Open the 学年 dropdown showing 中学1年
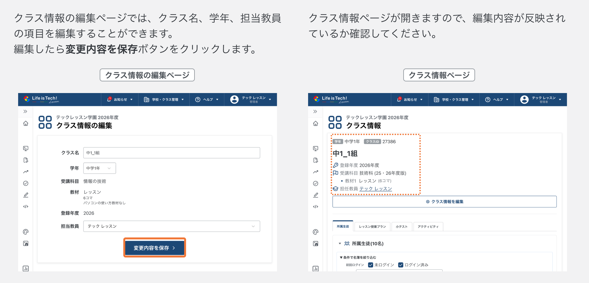Image resolution: width=589 pixels, height=283 pixels. 99,168
